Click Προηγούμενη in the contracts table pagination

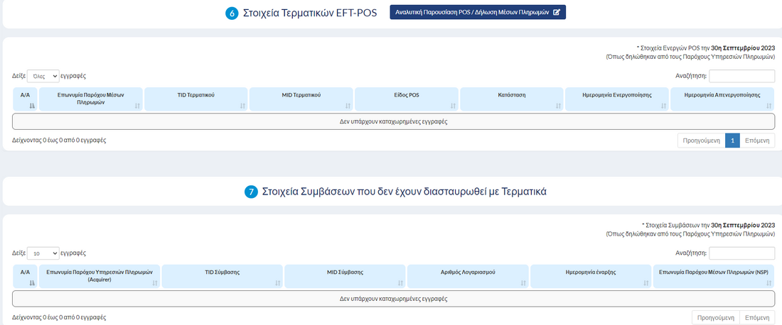(716, 318)
